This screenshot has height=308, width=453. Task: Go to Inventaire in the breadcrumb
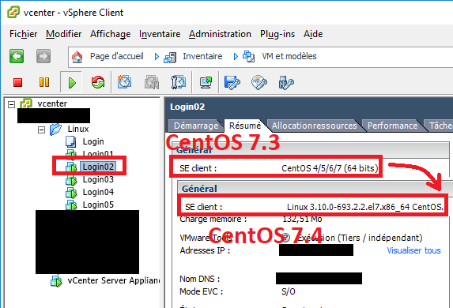[202, 56]
